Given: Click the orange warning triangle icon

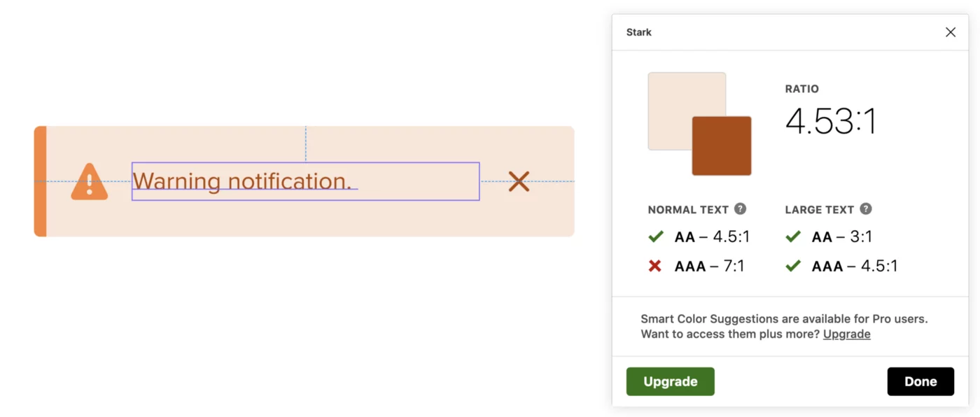Looking at the screenshot, I should (x=90, y=182).
